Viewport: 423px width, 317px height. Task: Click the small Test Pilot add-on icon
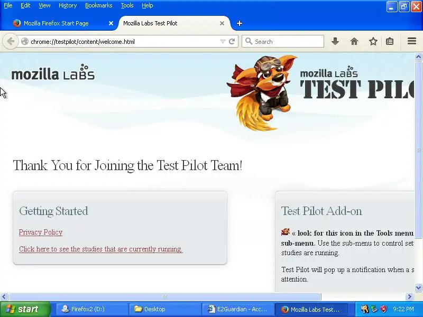(285, 231)
